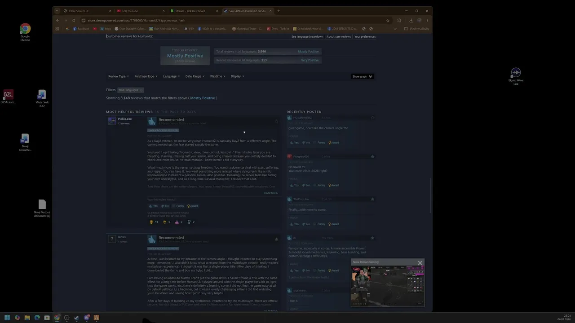Viewport: 575px width, 323px height.
Task: Expand Pickle.exe review with READ MORE
Action: click(x=271, y=193)
